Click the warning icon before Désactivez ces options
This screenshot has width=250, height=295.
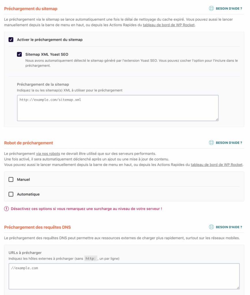(x=6, y=209)
